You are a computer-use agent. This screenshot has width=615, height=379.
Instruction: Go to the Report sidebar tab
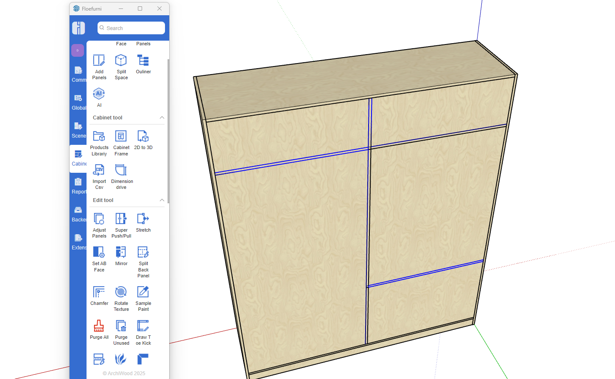click(x=78, y=186)
